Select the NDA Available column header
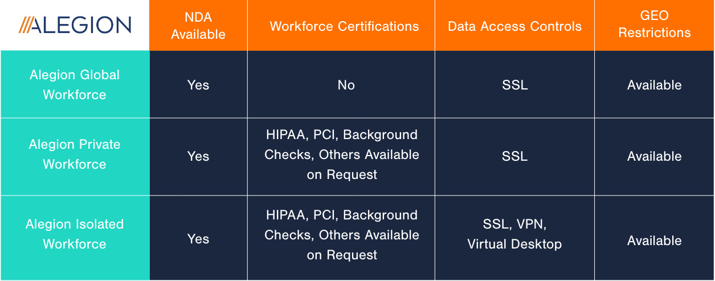The width and height of the screenshot is (715, 281). (x=198, y=25)
